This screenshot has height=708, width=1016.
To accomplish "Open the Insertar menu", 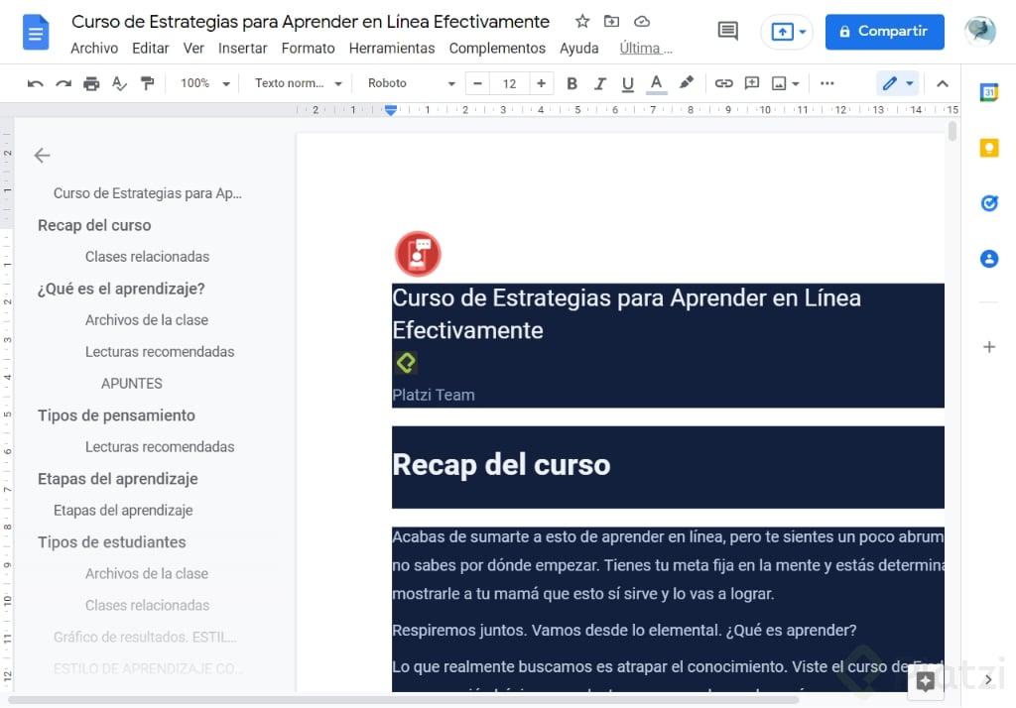I will (242, 49).
